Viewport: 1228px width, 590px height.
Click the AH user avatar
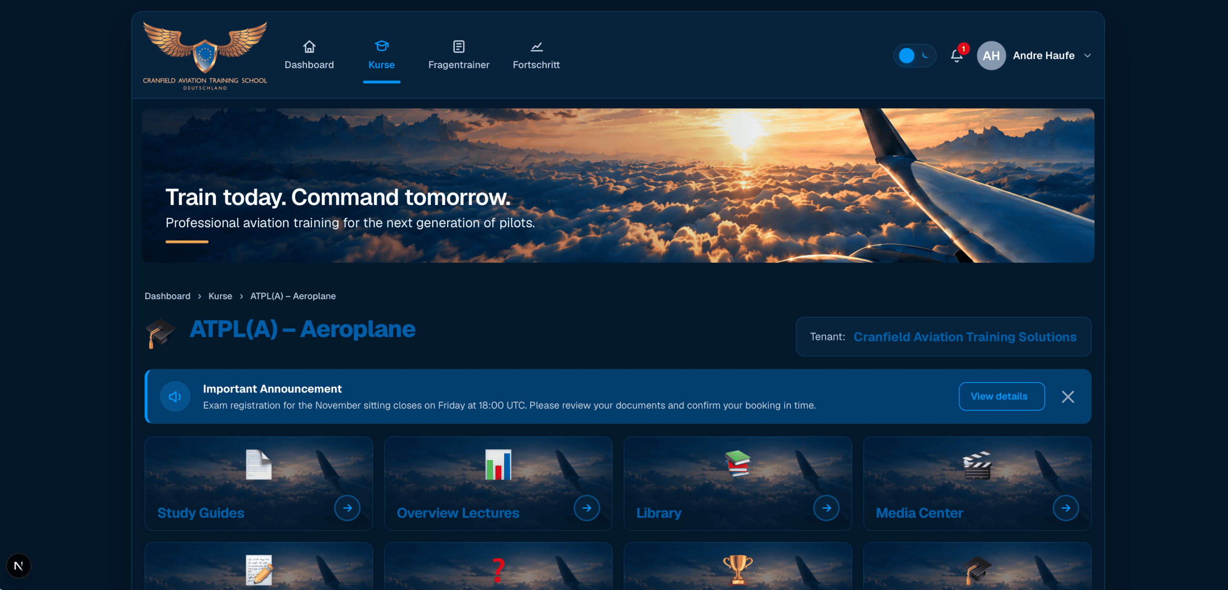[991, 56]
